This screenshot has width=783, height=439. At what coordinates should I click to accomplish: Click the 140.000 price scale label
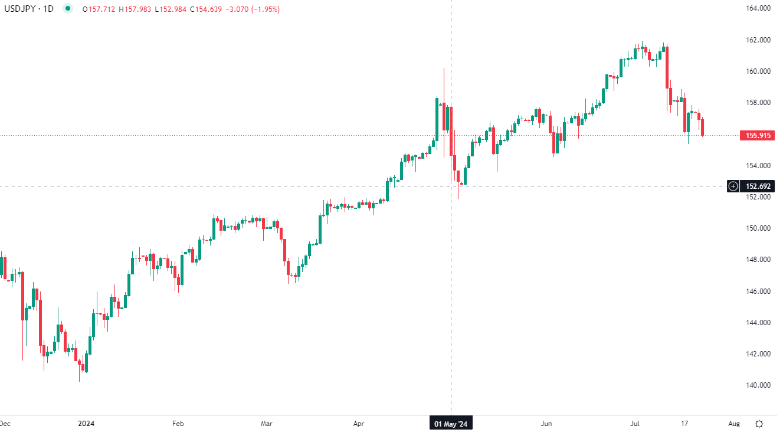758,385
